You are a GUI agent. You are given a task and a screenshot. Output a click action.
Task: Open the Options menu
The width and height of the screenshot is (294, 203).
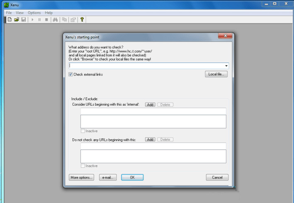[34, 13]
